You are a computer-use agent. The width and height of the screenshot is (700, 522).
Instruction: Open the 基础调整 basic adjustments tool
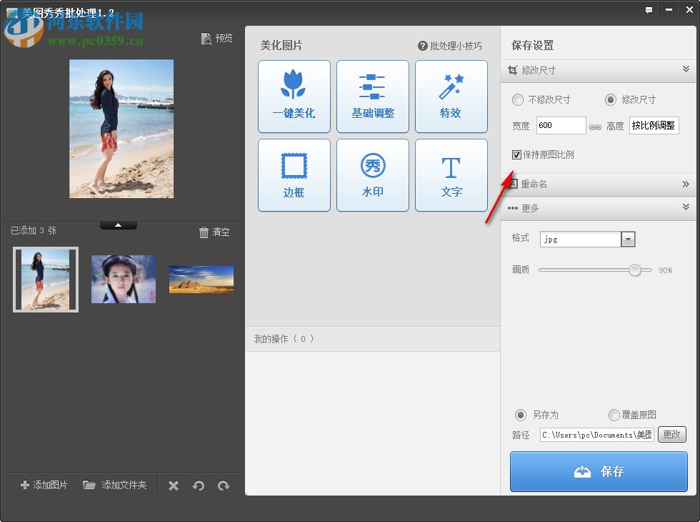coord(372,96)
